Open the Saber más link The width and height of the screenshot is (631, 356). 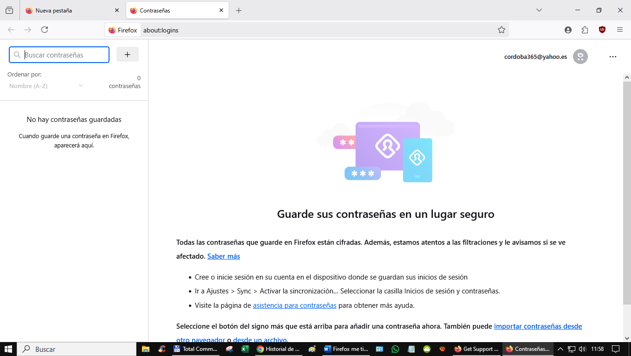[x=224, y=256]
